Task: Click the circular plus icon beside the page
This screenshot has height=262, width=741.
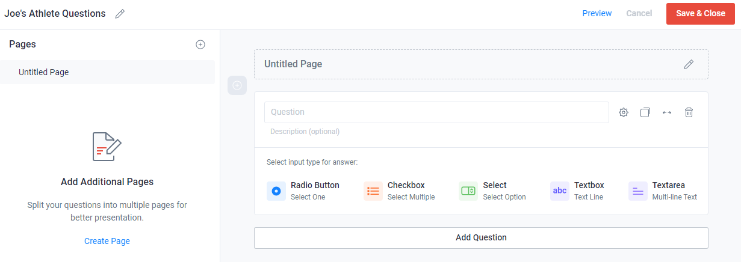Action: coord(237,85)
